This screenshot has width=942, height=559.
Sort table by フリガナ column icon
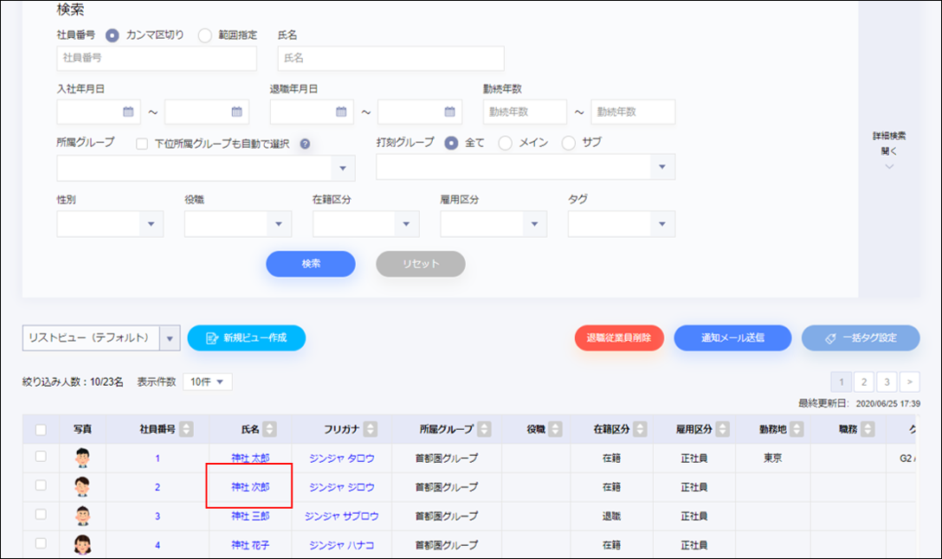371,429
